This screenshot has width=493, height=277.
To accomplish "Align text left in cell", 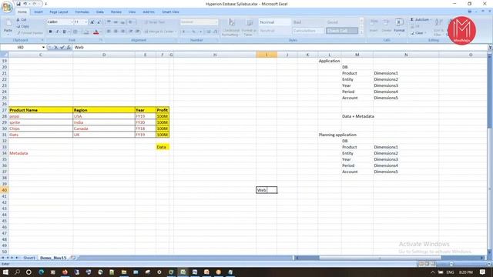I will [109, 32].
